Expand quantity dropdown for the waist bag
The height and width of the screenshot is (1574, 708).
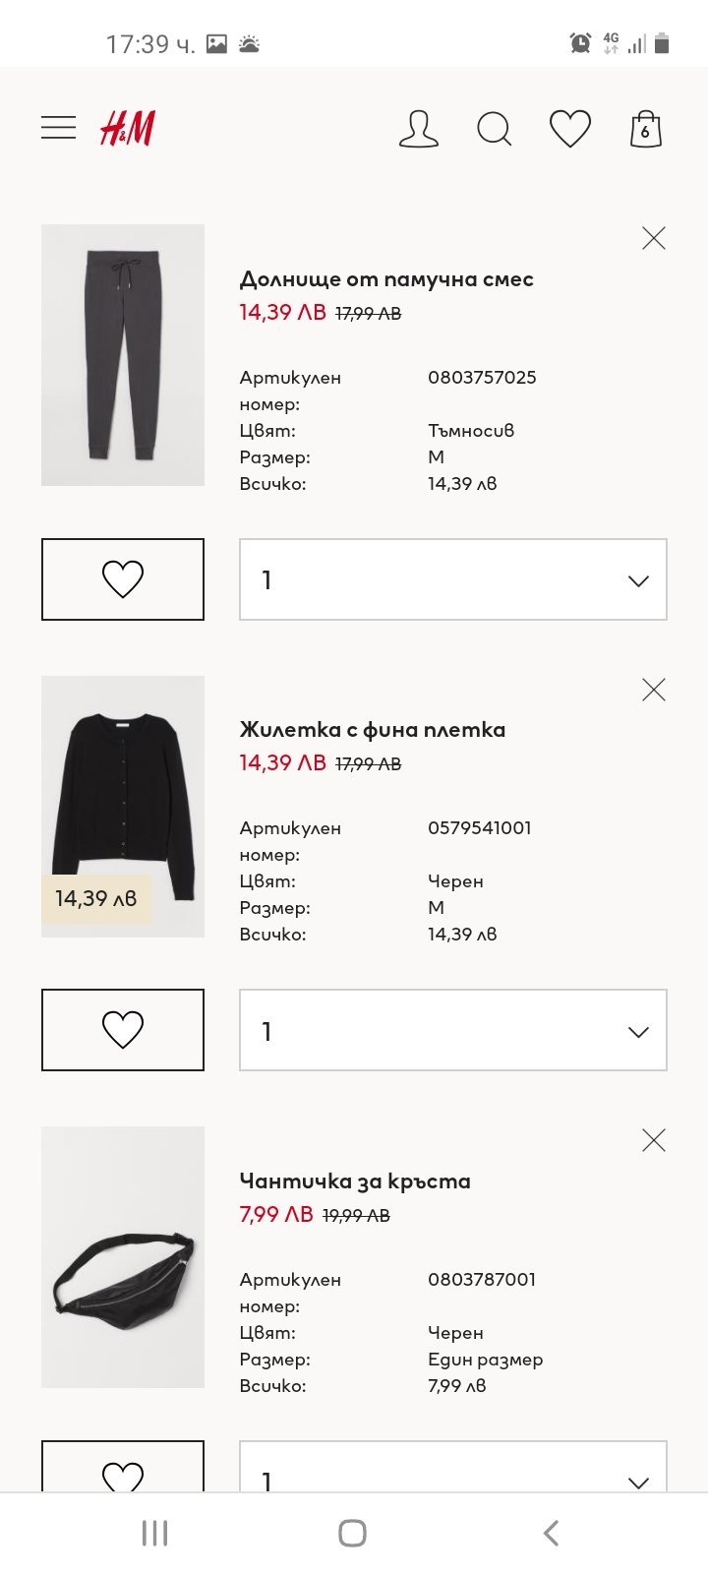453,1471
